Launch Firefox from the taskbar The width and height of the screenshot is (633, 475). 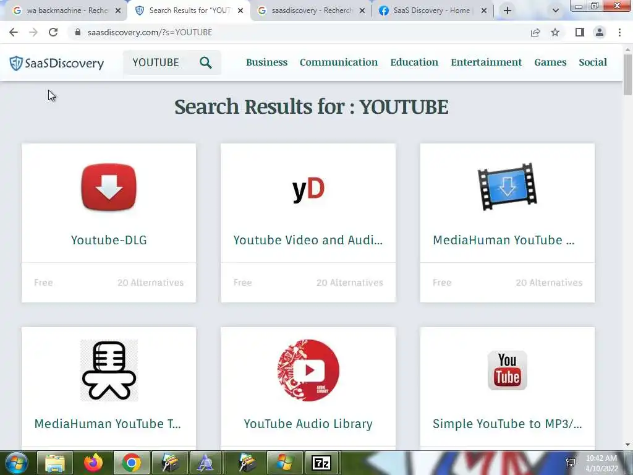93,463
